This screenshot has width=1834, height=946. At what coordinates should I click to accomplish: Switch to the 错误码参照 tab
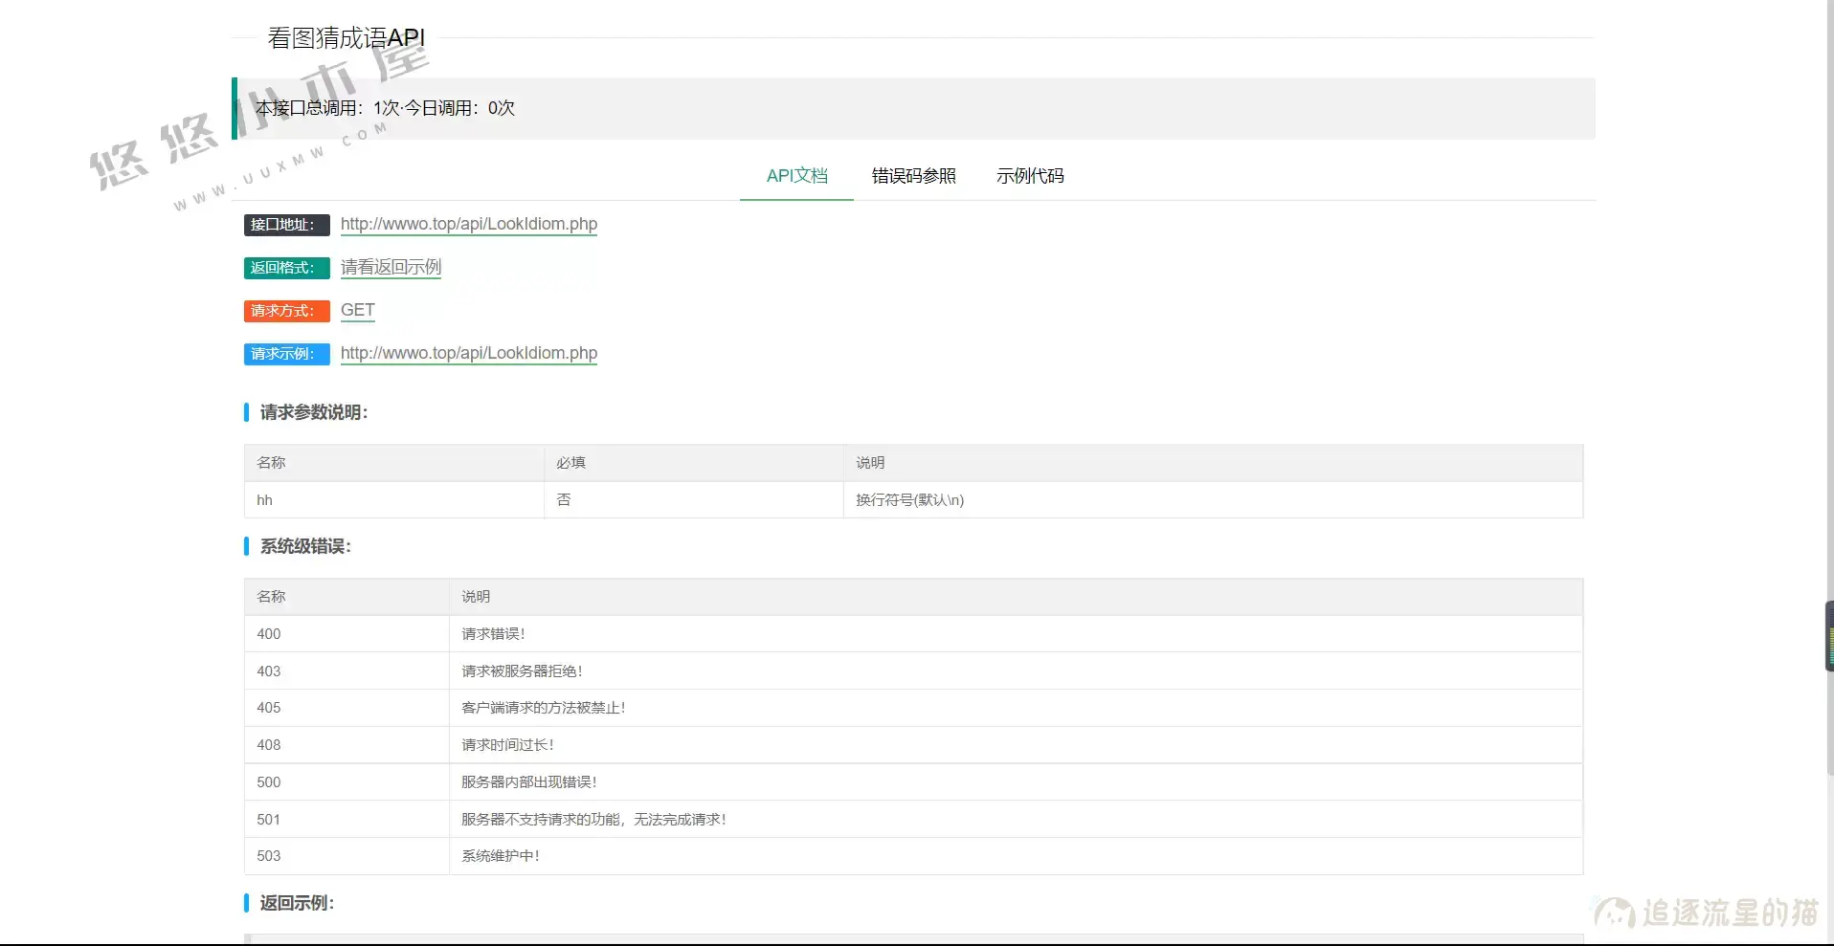[913, 175]
